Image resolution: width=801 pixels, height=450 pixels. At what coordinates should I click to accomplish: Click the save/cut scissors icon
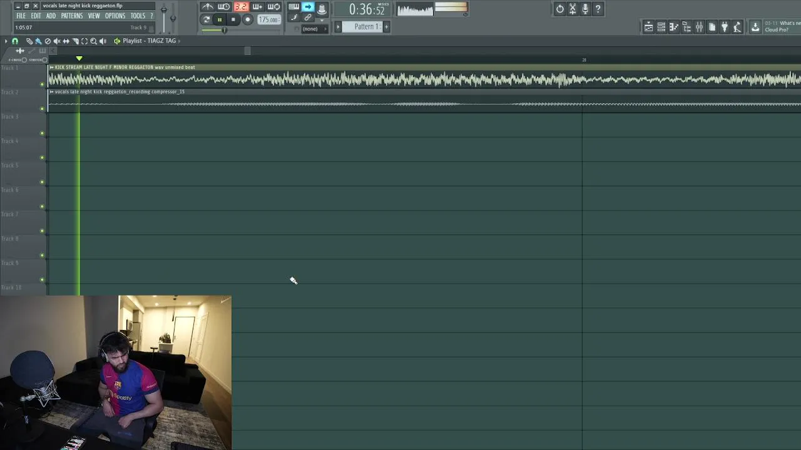click(573, 9)
